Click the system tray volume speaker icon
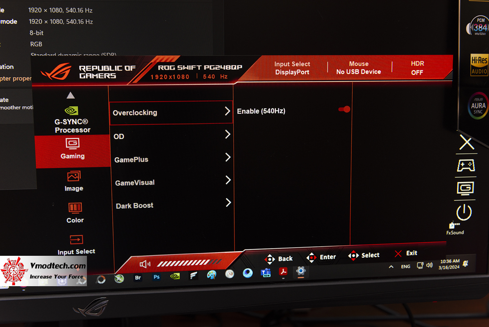Viewport: 489px width, 327px height. (x=429, y=265)
